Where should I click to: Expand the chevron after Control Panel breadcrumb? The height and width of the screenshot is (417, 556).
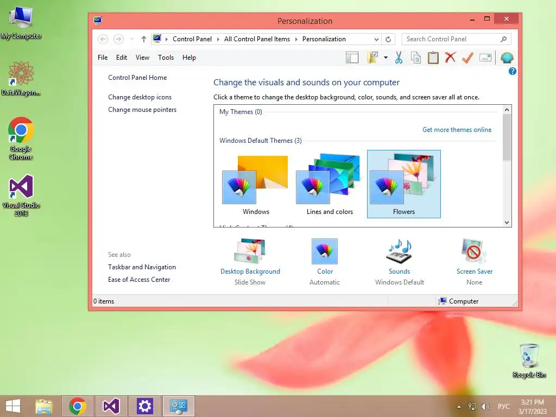[218, 39]
